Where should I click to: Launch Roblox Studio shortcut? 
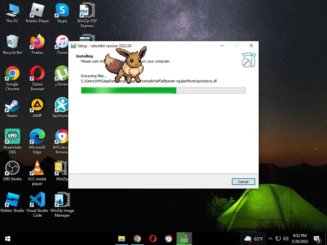pos(12,202)
